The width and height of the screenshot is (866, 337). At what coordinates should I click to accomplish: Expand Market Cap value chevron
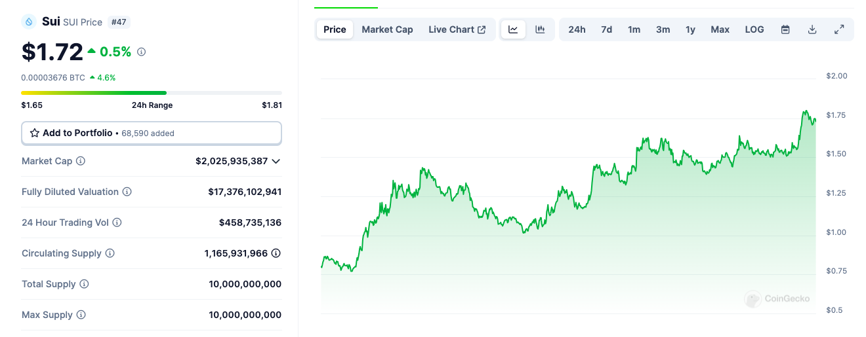tap(276, 161)
